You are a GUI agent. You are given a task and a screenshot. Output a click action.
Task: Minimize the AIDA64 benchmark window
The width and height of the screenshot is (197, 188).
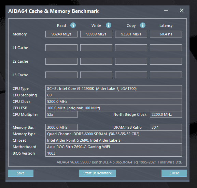[166, 10]
